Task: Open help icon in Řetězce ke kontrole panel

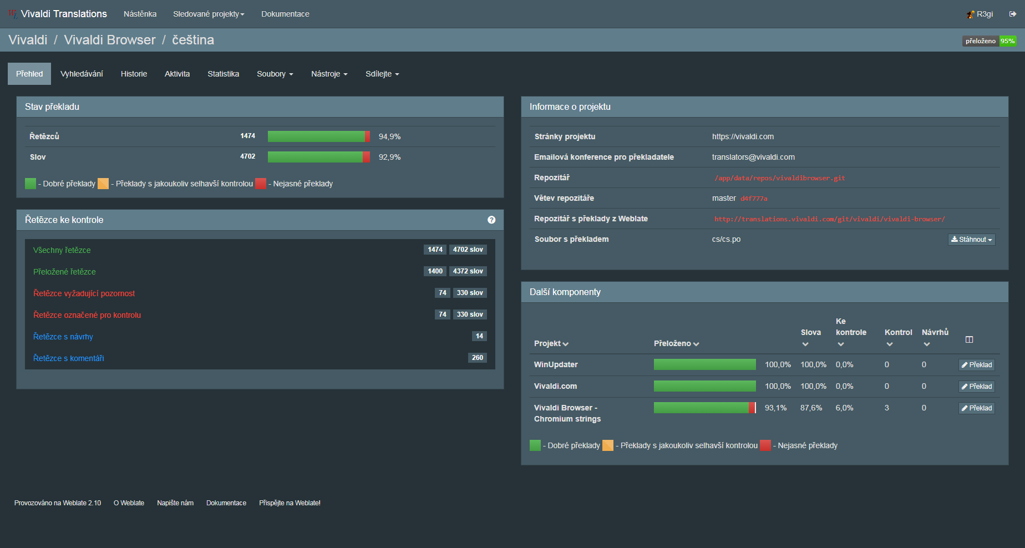Action: click(x=491, y=220)
